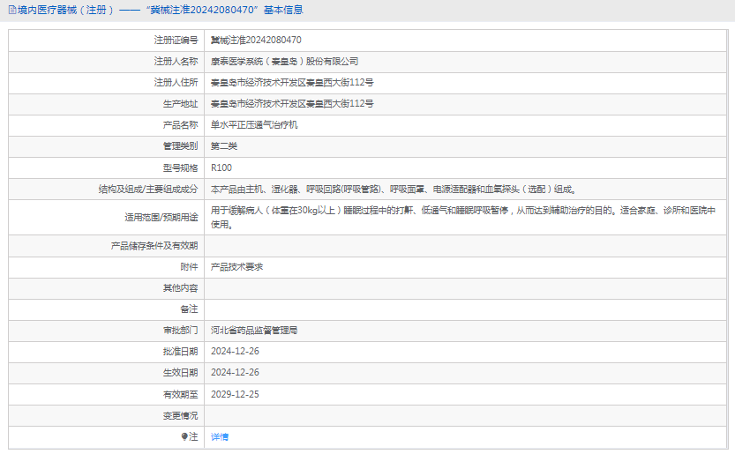This screenshot has height=454, width=735.
Task: Click the 生效日期 row label
Action: click(x=181, y=373)
